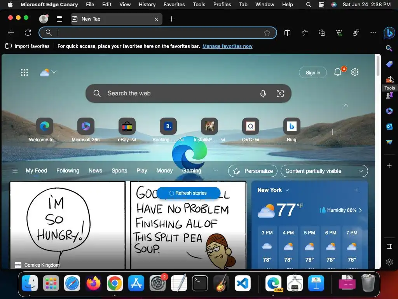Focus the address bar field

click(157, 33)
